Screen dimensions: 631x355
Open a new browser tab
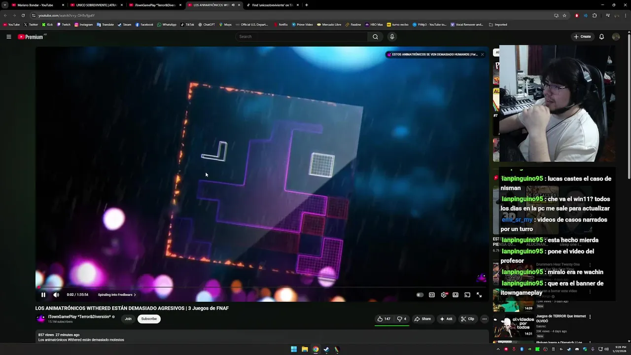tap(307, 5)
